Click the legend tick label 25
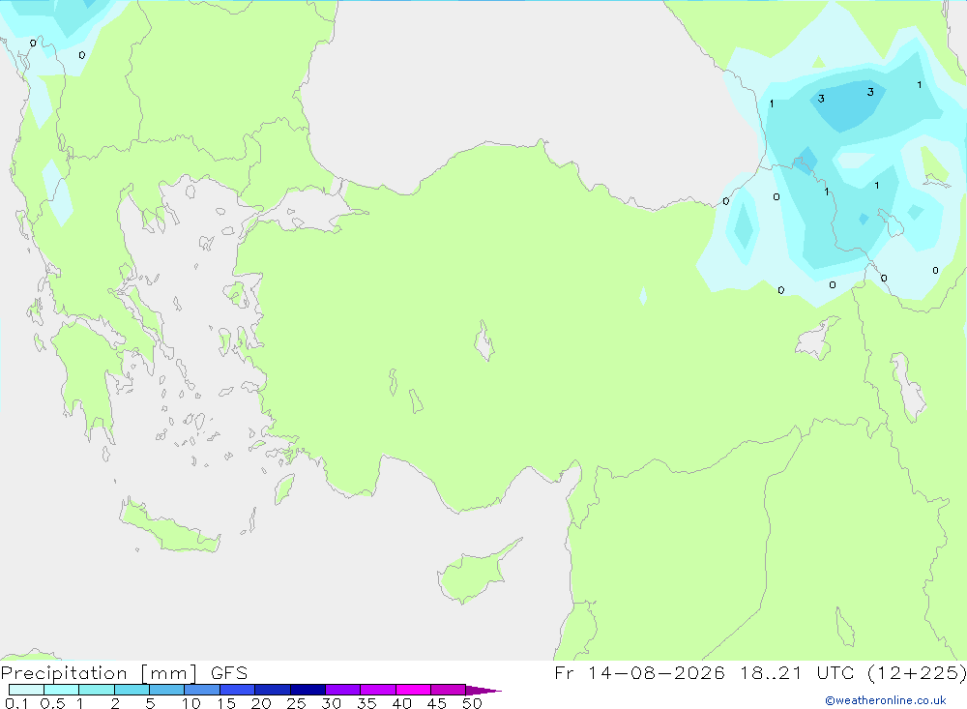Viewport: 967px width, 709px height. [x=297, y=703]
